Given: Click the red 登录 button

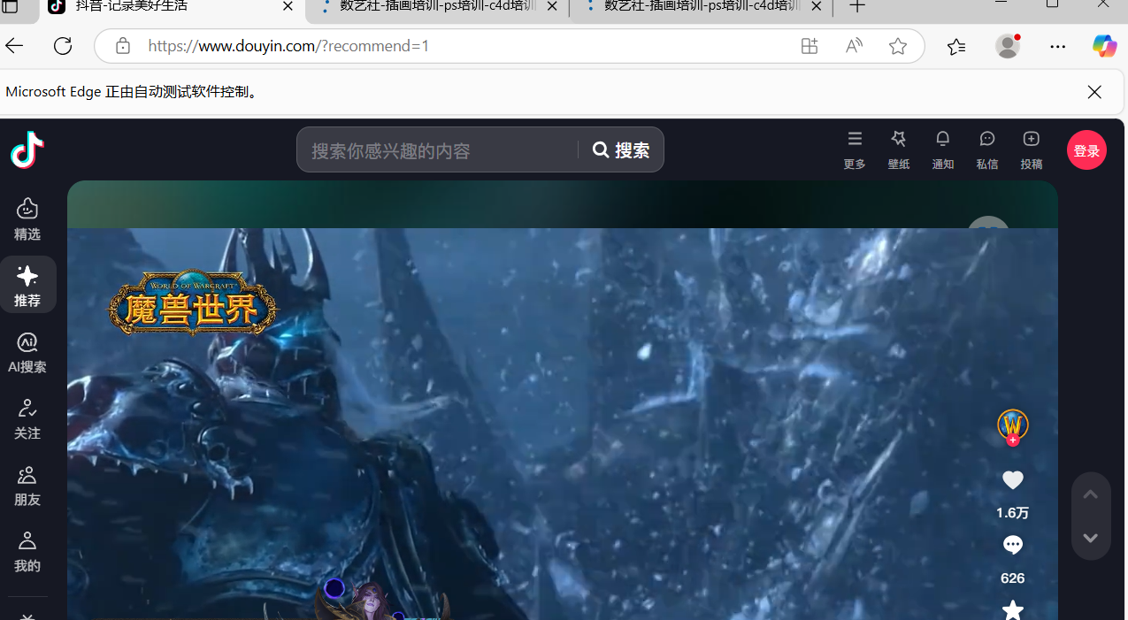Looking at the screenshot, I should pos(1086,150).
